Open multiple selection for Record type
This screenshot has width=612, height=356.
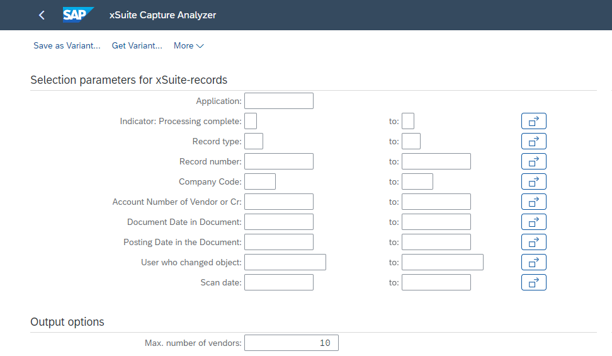[533, 141]
